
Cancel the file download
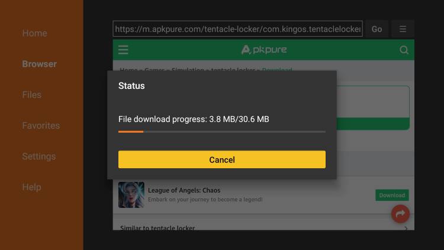point(222,159)
